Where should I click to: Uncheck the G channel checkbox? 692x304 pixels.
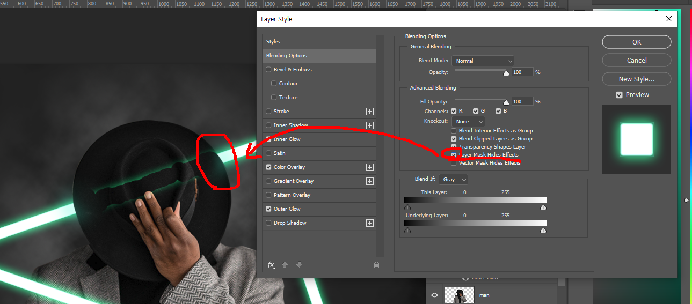pos(476,111)
